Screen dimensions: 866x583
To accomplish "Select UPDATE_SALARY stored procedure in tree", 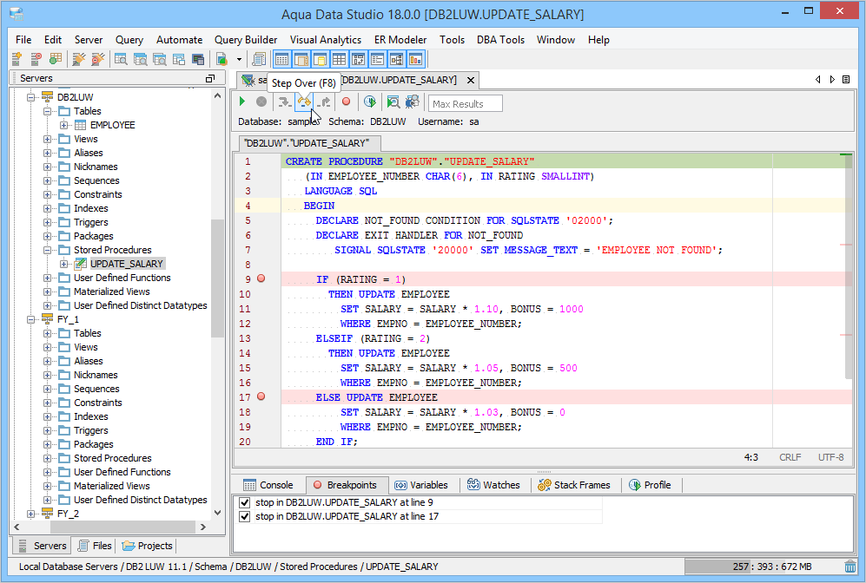I will [126, 264].
